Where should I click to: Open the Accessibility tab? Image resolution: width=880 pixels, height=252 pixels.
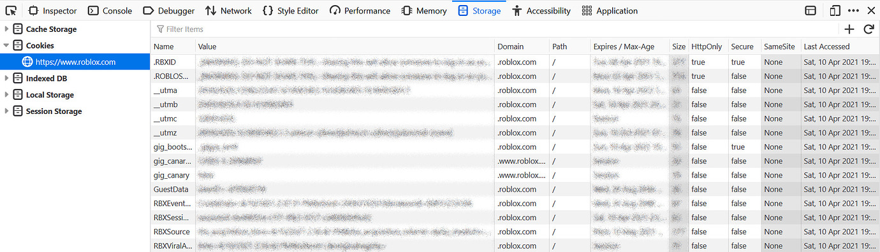coord(541,11)
